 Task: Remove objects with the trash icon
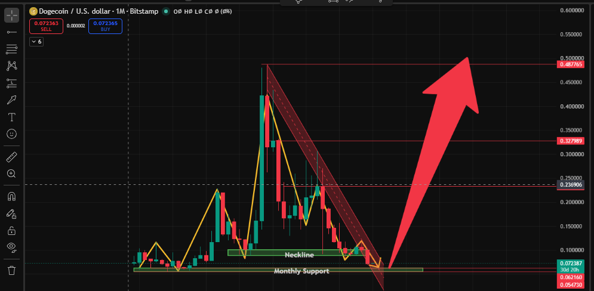point(12,270)
